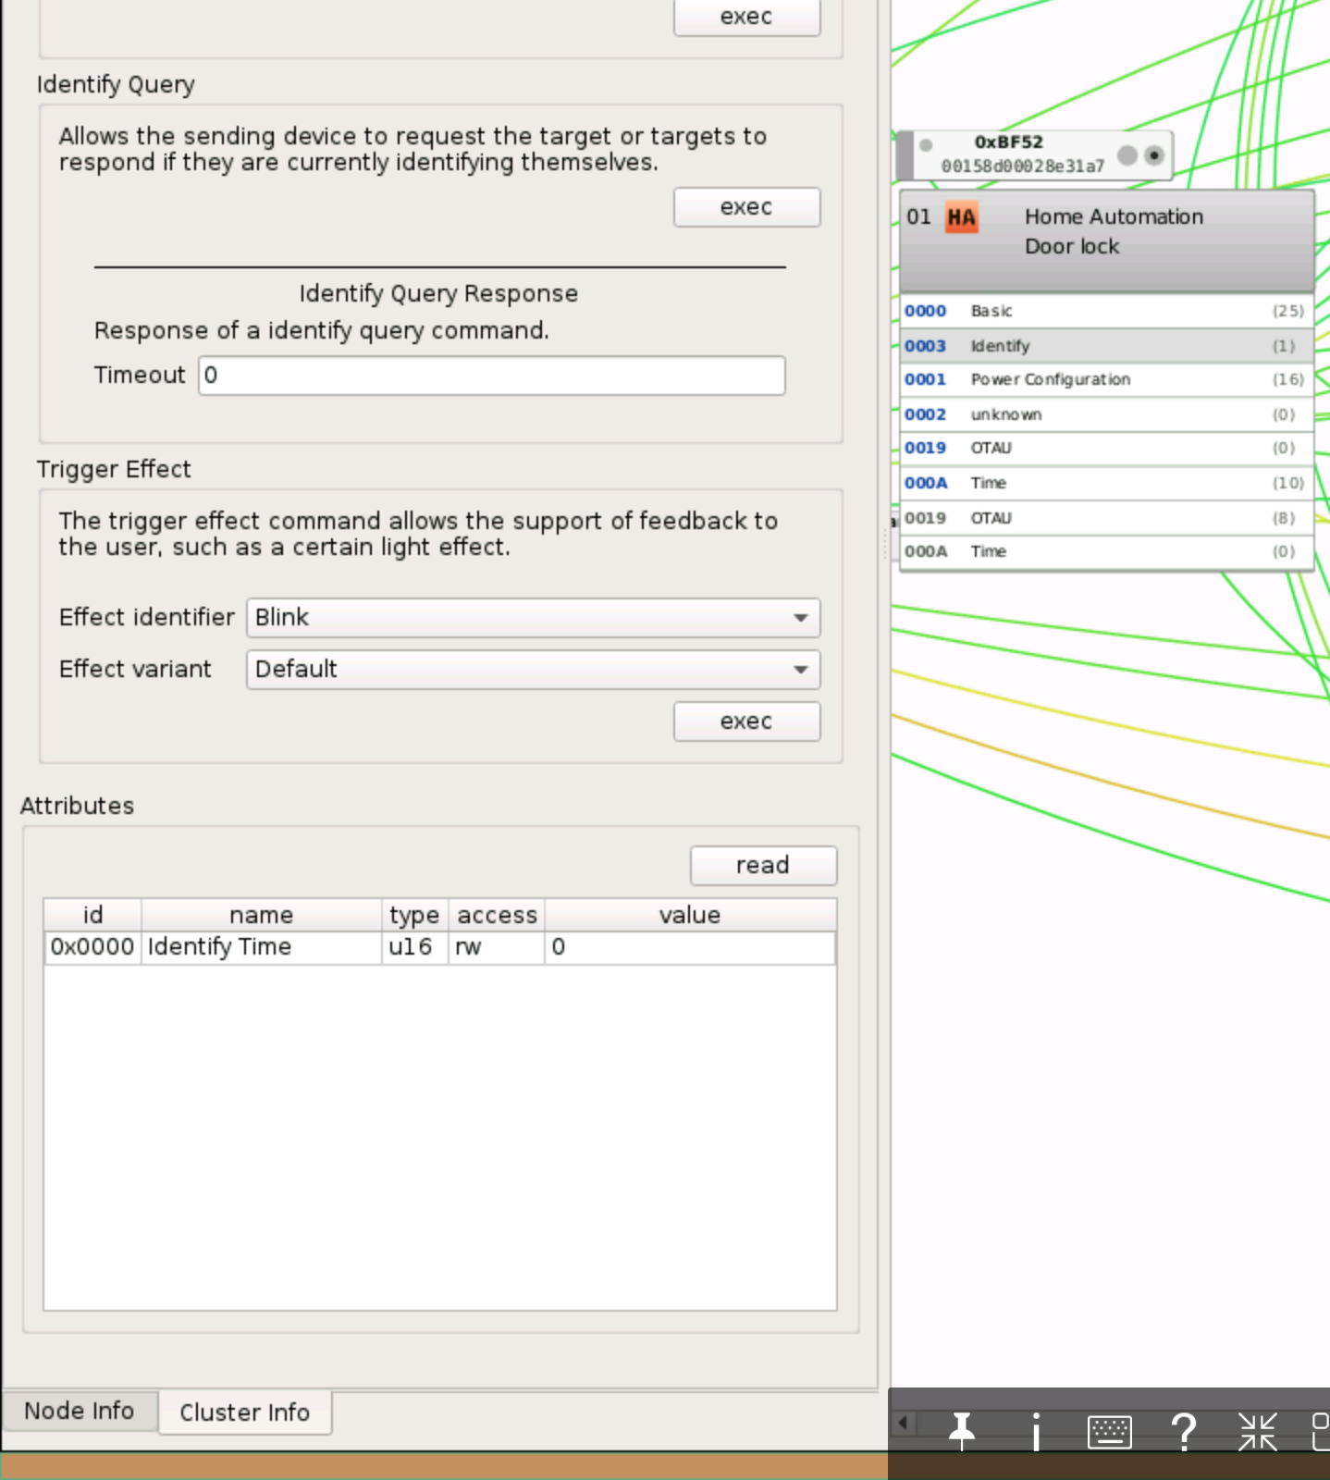Click the read button in Attributes
The height and width of the screenshot is (1480, 1330).
pyautogui.click(x=763, y=866)
